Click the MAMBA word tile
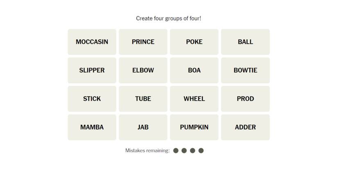This screenshot has height=169, width=338. tap(92, 127)
